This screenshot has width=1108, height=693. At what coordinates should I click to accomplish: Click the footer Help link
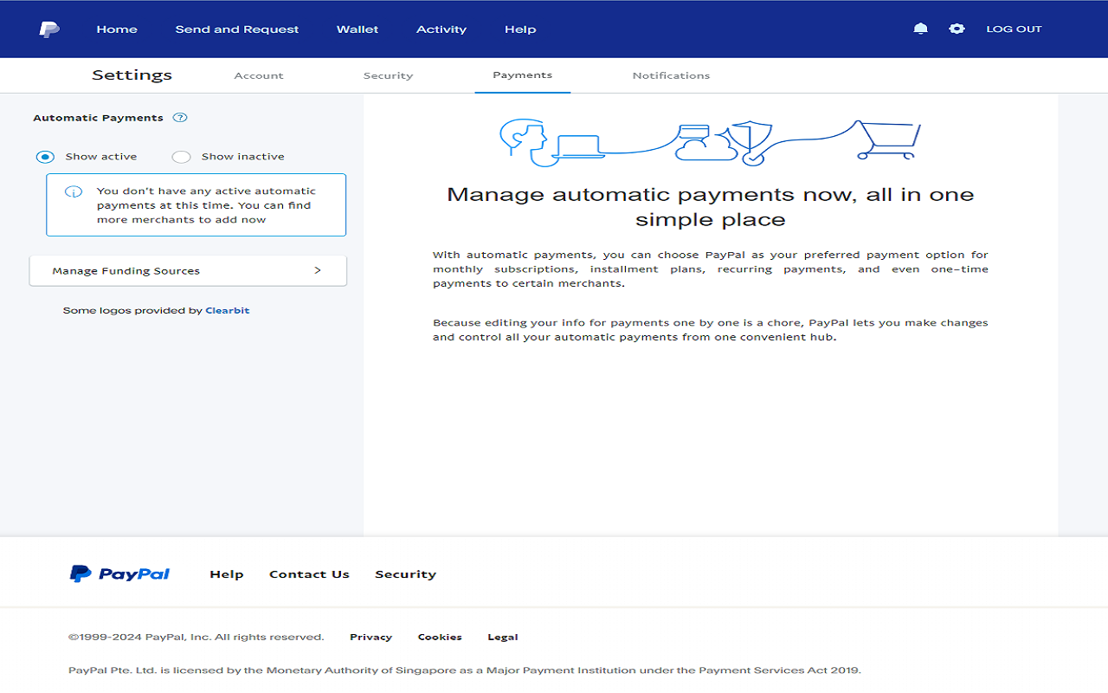pos(227,574)
